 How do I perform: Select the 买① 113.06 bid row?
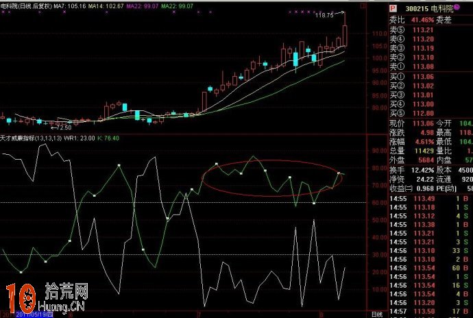(411, 77)
